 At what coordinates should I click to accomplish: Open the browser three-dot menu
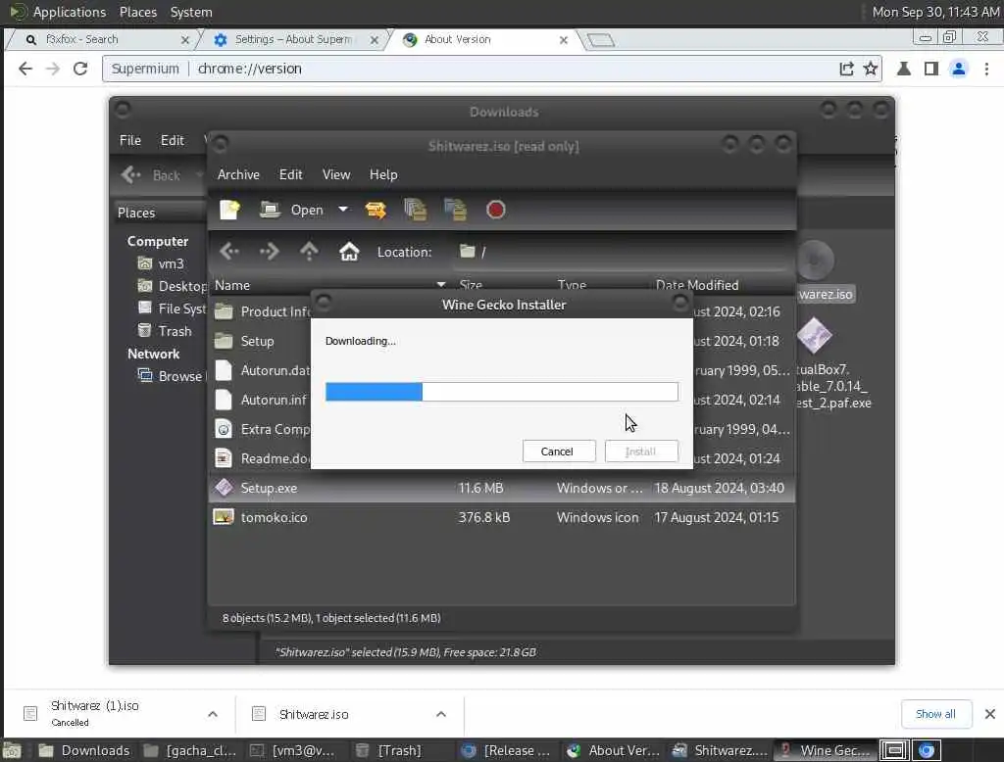pyautogui.click(x=986, y=69)
